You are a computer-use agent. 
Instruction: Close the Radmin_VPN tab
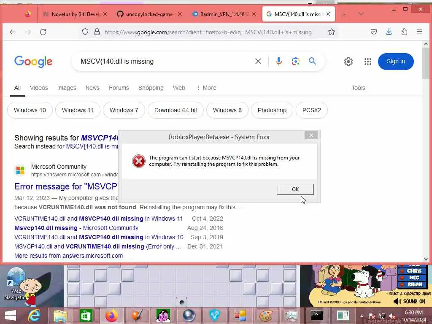(254, 14)
